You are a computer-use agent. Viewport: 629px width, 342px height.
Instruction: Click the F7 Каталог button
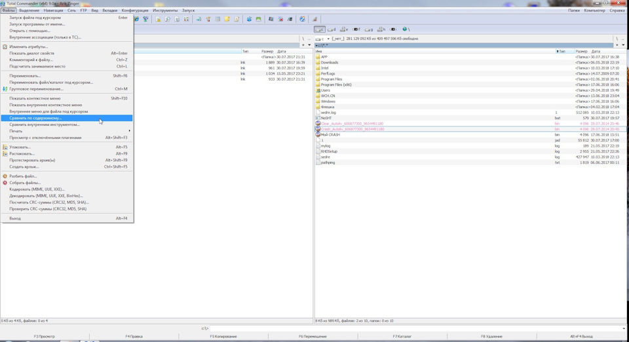pyautogui.click(x=402, y=336)
